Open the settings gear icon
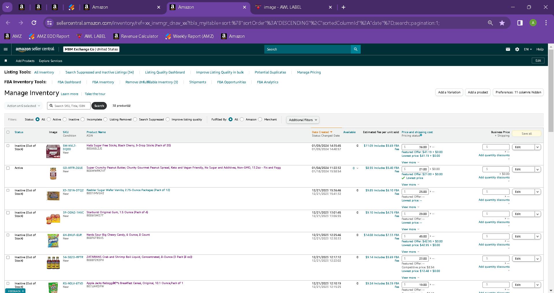Image resolution: width=554 pixels, height=293 pixels. tap(517, 49)
